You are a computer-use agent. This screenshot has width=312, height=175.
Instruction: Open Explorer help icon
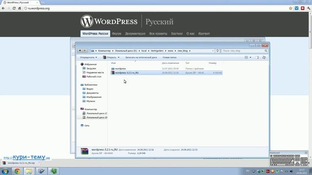(264, 57)
